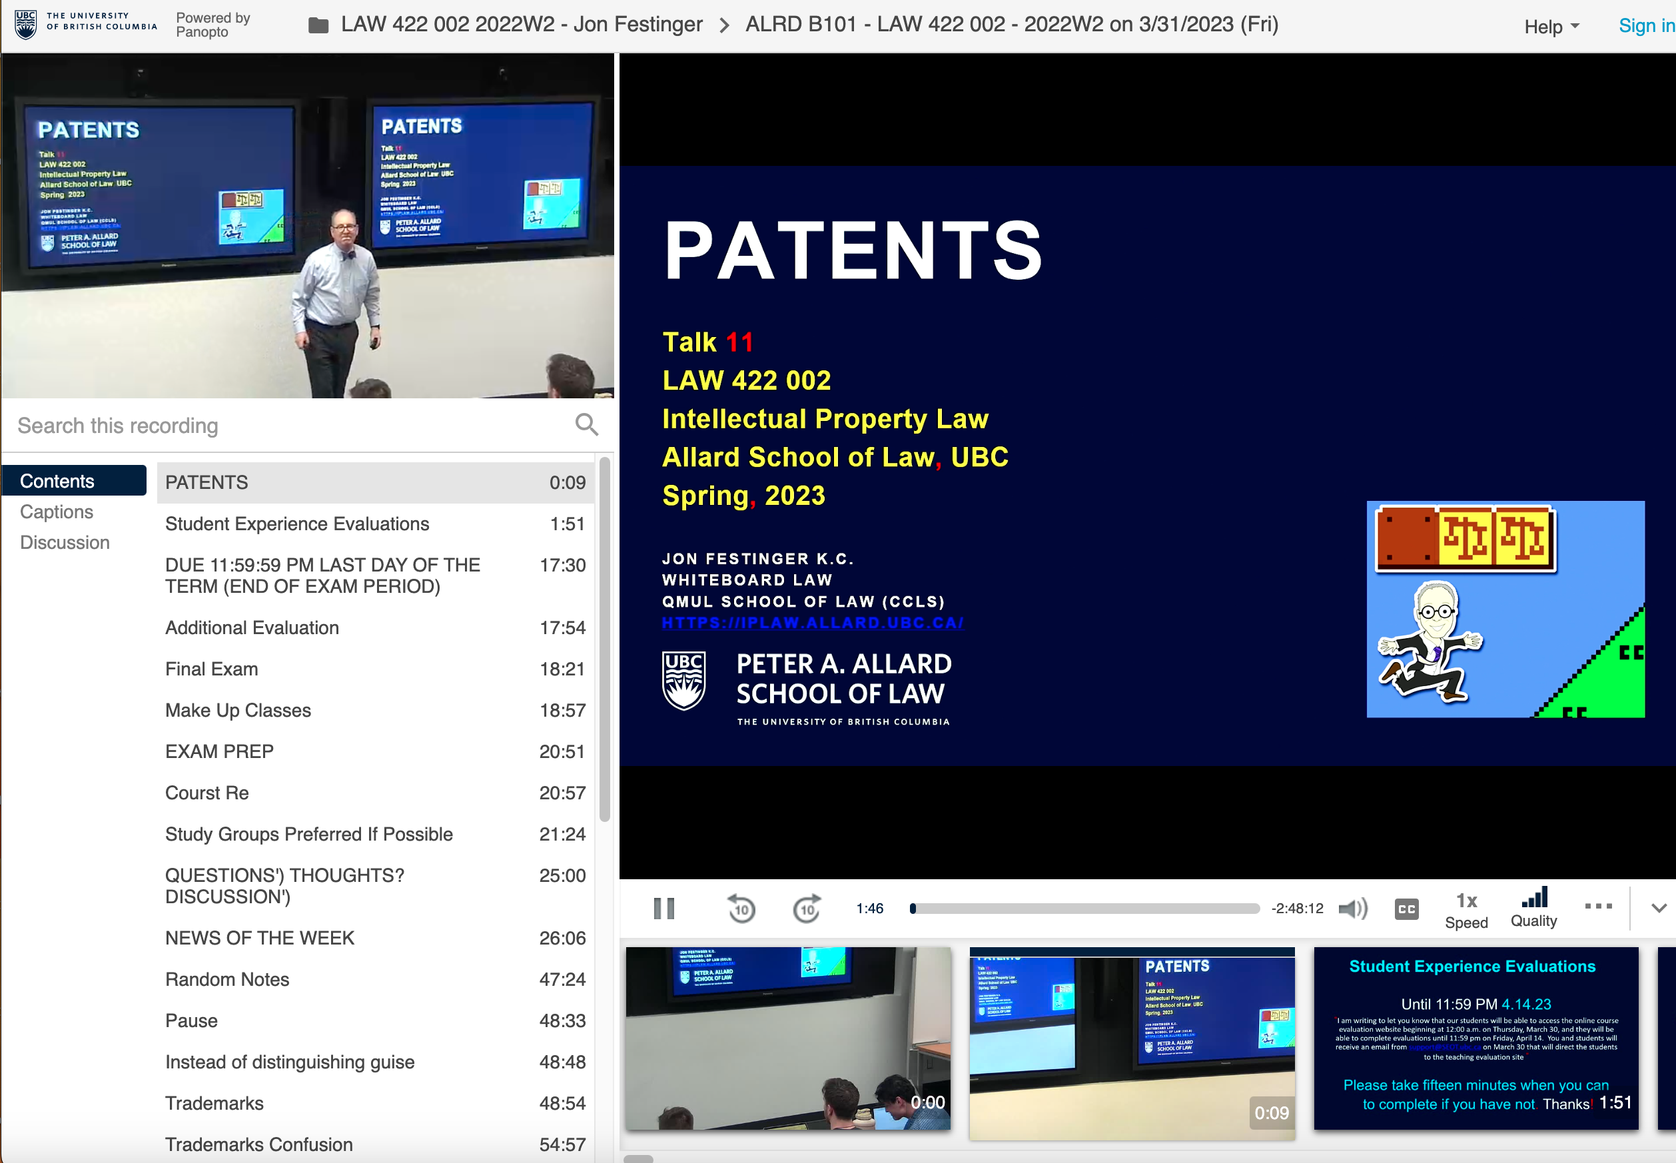Jump to Study Groups Preferred If Possible

coord(375,835)
